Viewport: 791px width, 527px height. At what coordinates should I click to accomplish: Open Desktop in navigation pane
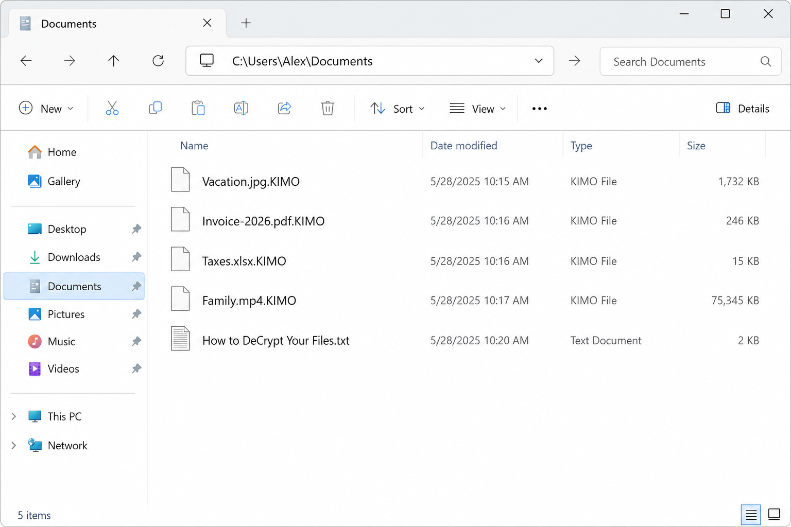click(74, 229)
